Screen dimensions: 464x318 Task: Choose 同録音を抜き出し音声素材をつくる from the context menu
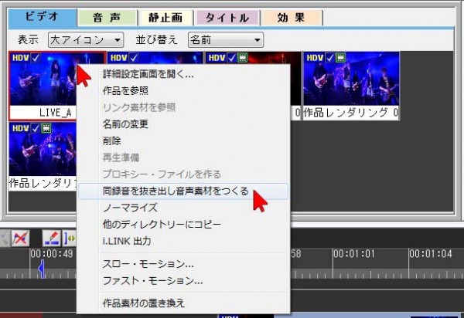(176, 191)
